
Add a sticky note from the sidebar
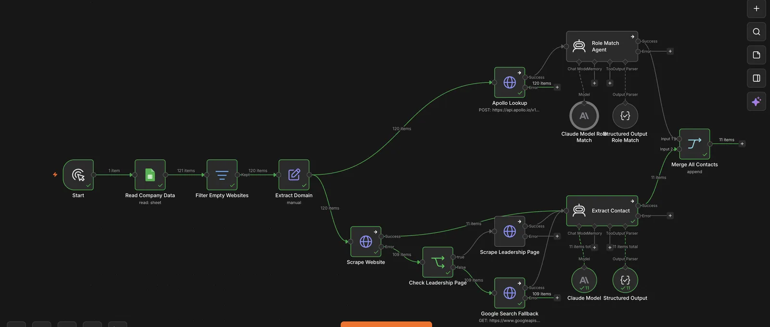point(757,55)
